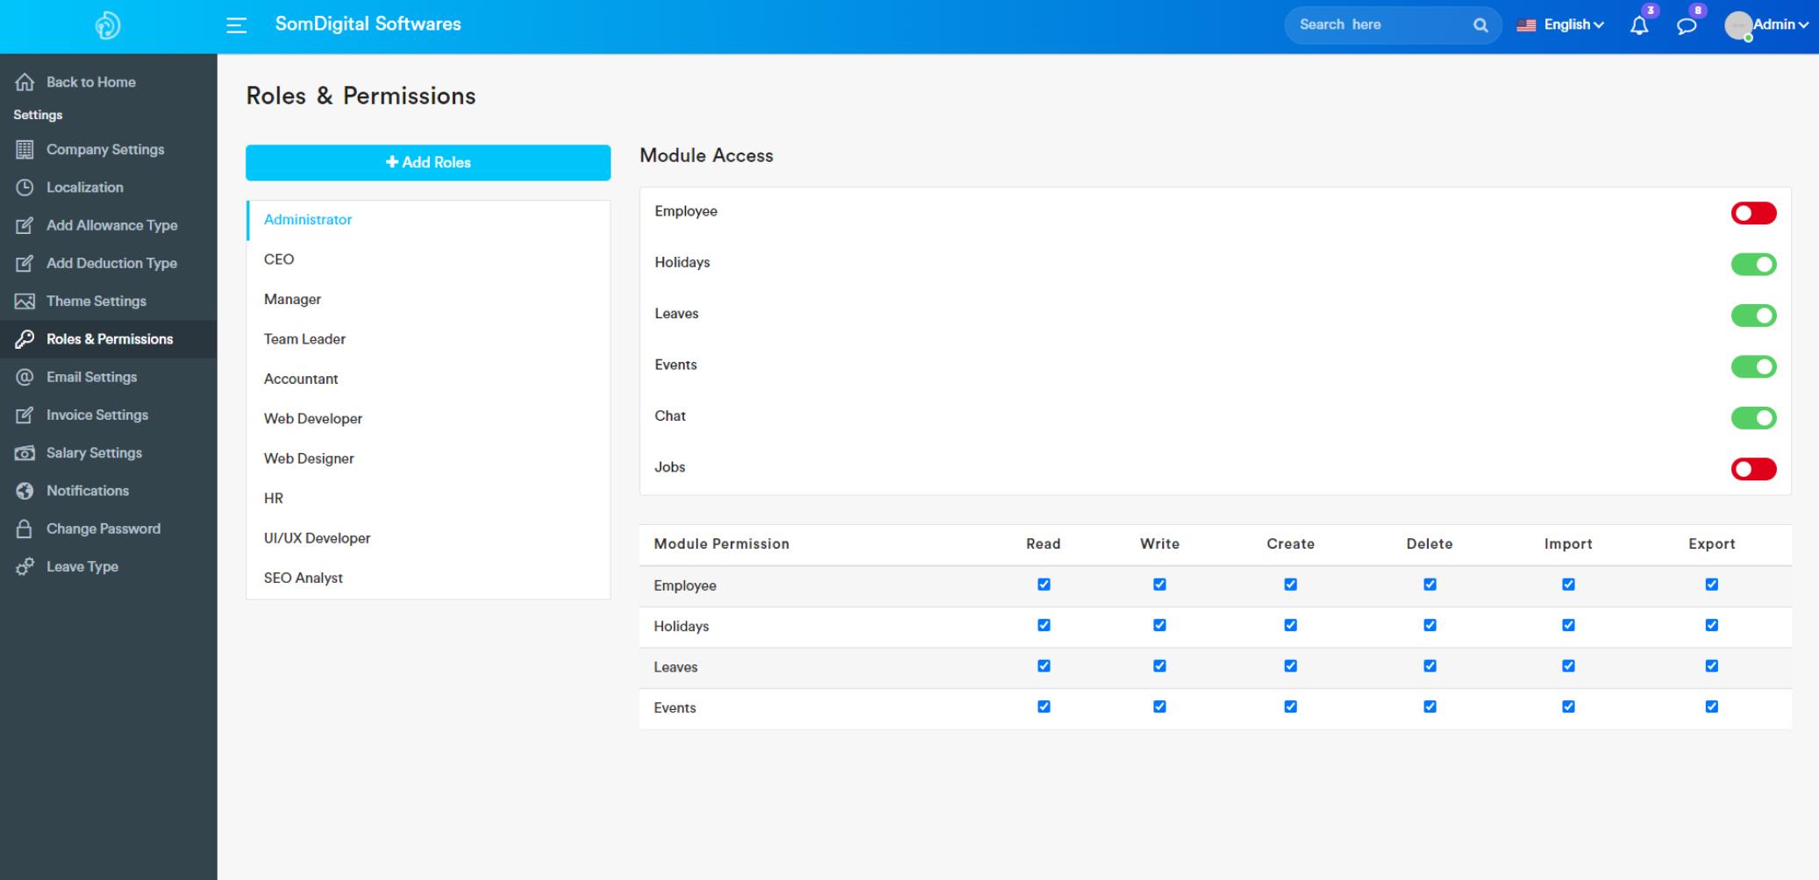Click the notification bell icon
1819x880 pixels.
(1638, 25)
